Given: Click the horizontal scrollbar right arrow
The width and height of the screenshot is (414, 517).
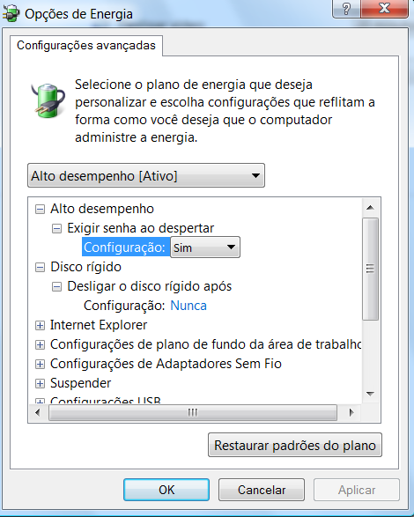Looking at the screenshot, I should click(x=351, y=412).
